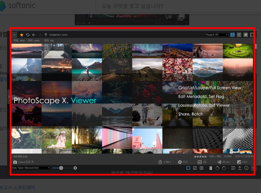Image resolution: width=261 pixels, height=193 pixels.
Task: Collapse the top bar with the caret icon
Action: [14, 35]
